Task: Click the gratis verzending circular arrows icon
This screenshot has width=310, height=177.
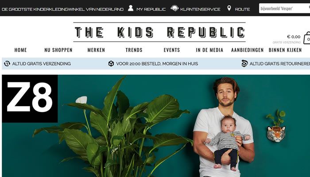Action: [7, 63]
